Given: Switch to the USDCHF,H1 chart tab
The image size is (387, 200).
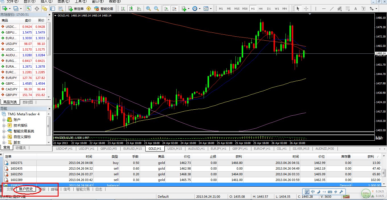Looking at the screenshot, I should point(64,149).
